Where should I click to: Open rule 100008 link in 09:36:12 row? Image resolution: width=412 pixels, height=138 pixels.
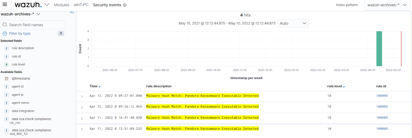click(x=382, y=106)
